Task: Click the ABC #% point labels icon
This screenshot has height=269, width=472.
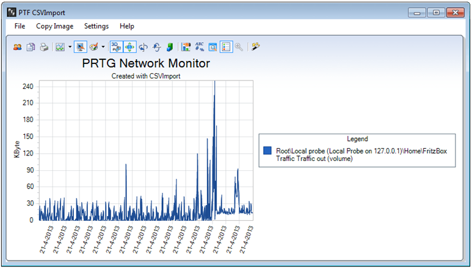Action: 199,47
